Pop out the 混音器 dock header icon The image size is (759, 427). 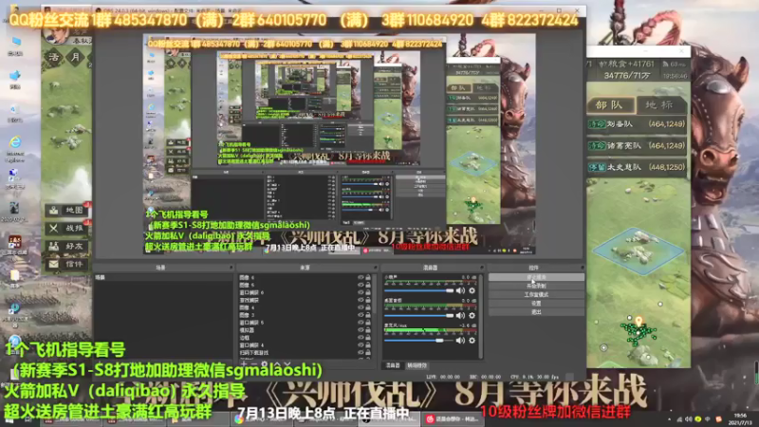coord(482,268)
